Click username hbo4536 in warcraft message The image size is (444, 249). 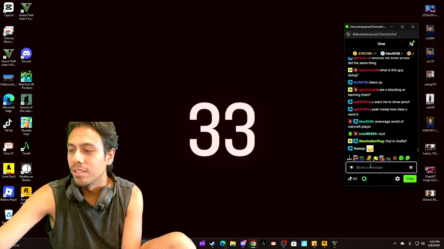[x=366, y=122]
